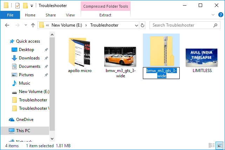Image resolution: width=225 pixels, height=150 pixels.
Task: Open Music in navigation pane
Action: pyautogui.click(x=25, y=83)
